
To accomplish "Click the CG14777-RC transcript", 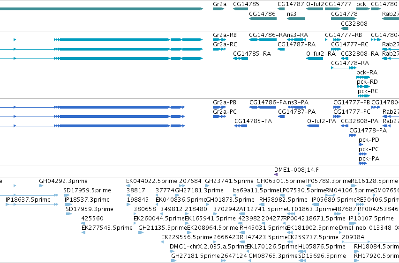I will (336, 49).
